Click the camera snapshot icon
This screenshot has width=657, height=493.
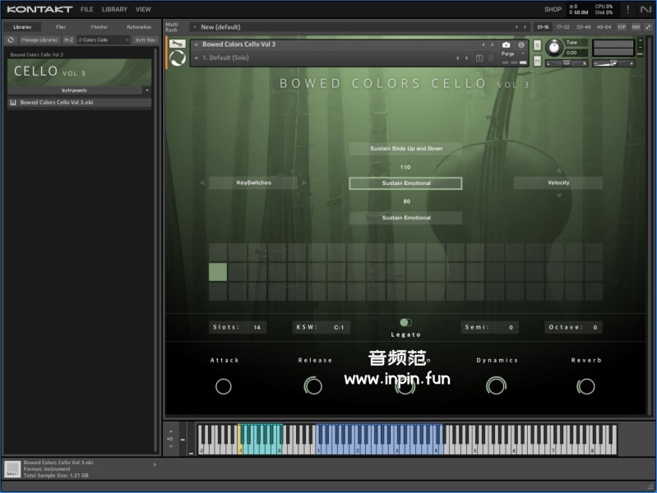pos(506,44)
